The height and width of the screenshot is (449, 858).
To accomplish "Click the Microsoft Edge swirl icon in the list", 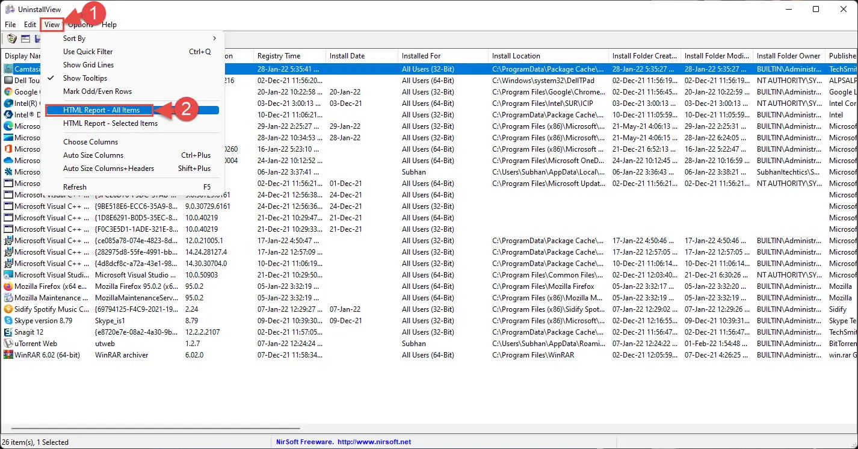I will tap(8, 126).
